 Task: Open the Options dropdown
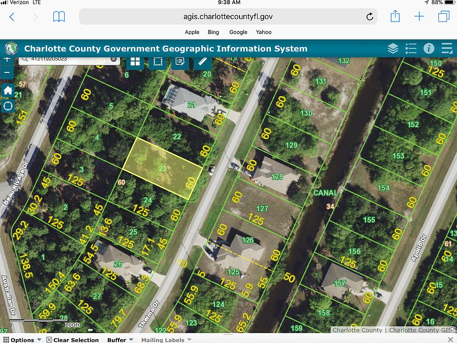tap(22, 340)
